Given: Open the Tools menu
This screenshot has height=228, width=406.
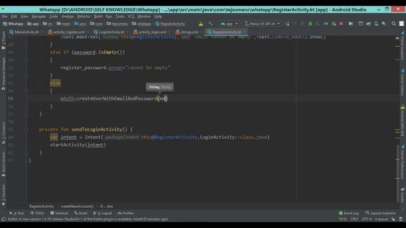Looking at the screenshot, I should tap(120, 16).
